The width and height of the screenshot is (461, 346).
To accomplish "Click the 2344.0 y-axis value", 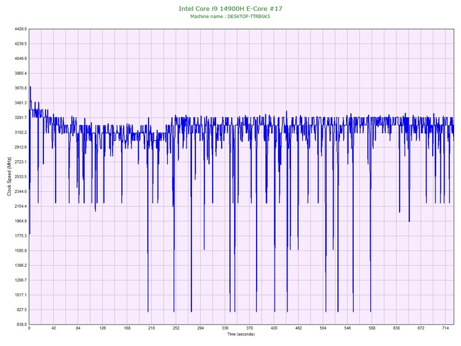I will click(x=21, y=191).
